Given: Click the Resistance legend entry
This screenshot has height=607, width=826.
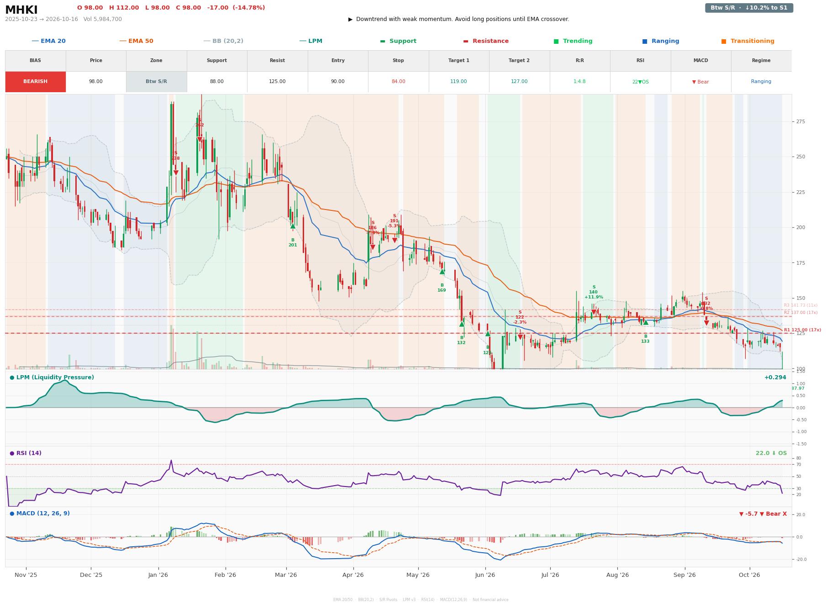Looking at the screenshot, I should point(486,41).
